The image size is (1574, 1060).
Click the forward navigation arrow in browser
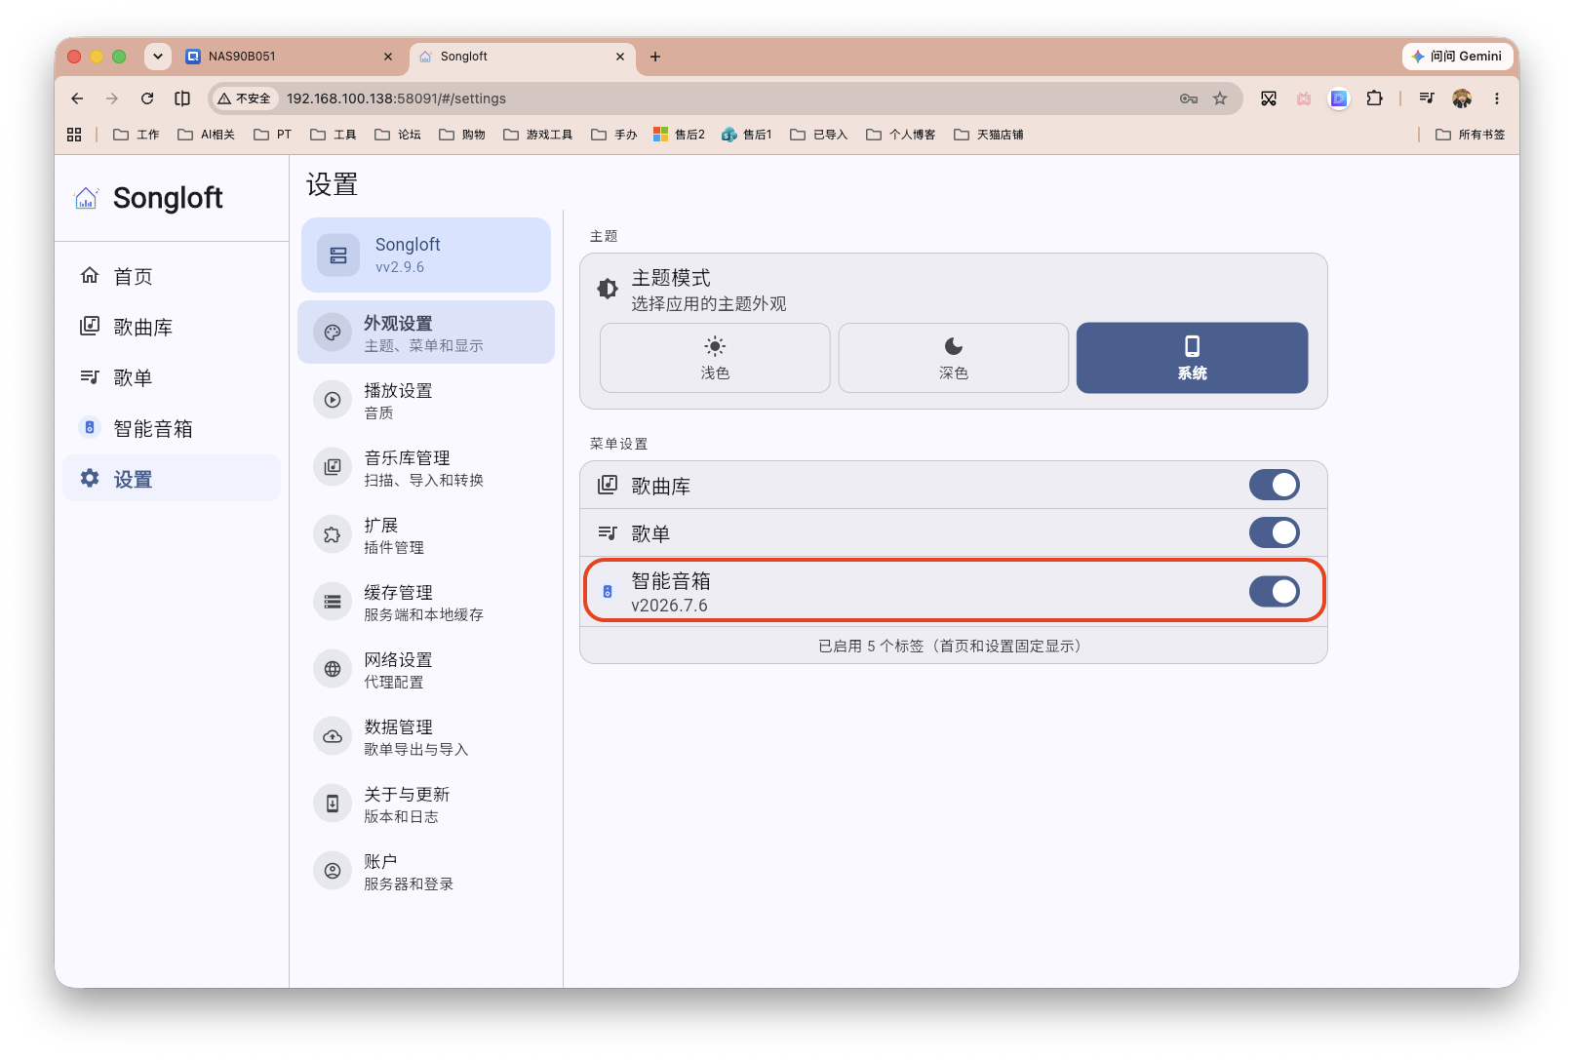[112, 98]
